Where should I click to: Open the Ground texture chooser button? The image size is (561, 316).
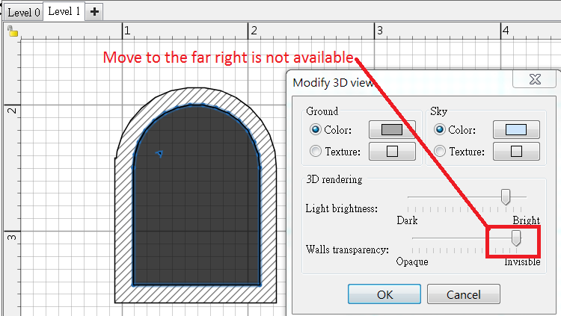click(x=392, y=152)
